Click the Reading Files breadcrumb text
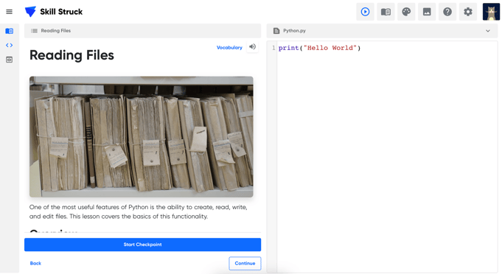The image size is (502, 274). pos(56,31)
